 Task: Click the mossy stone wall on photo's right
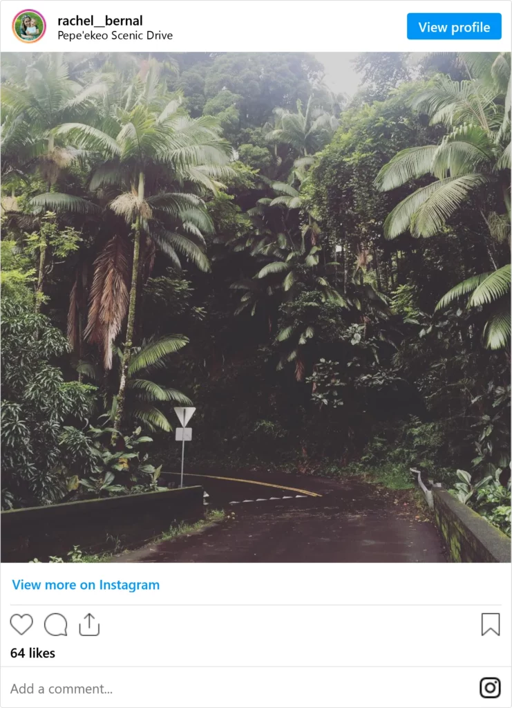tap(469, 526)
